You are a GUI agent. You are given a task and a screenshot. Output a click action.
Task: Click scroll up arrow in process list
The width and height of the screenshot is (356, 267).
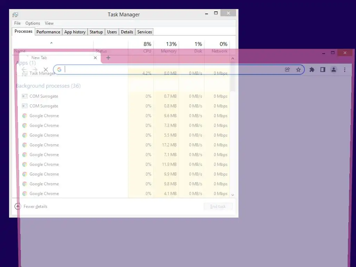click(233, 58)
